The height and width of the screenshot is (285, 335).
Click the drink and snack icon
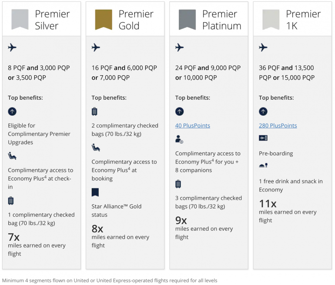(x=263, y=165)
